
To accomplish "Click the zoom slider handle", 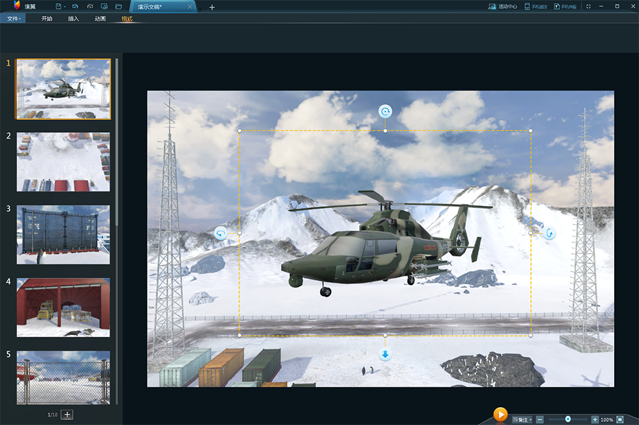I will [568, 419].
